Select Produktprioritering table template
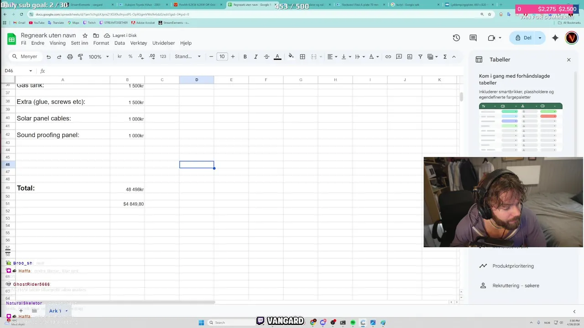The image size is (584, 328). point(513,266)
